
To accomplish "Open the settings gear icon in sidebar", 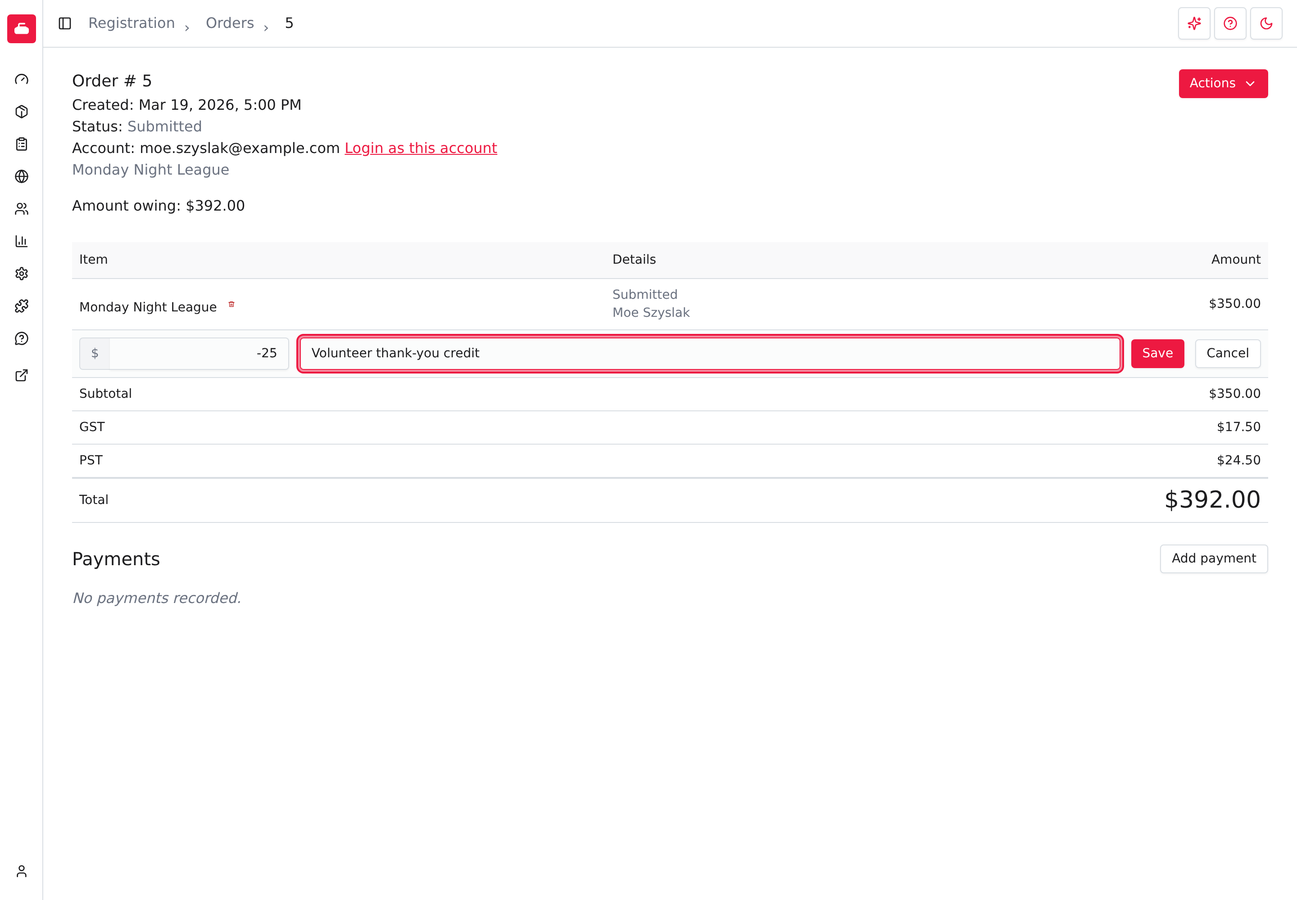I will point(22,274).
